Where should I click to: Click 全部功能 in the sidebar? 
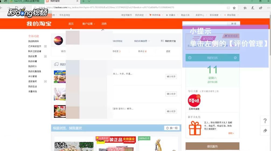point(34,36)
